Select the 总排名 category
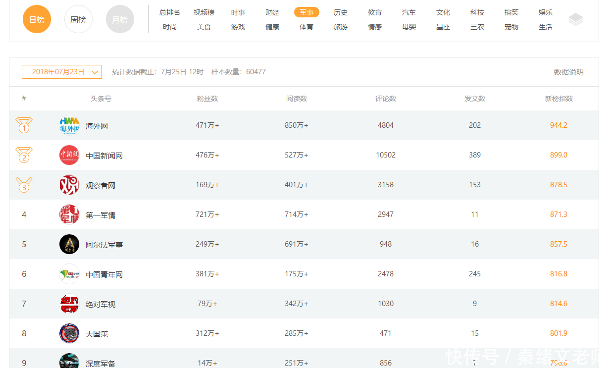611x368 pixels. coord(170,12)
